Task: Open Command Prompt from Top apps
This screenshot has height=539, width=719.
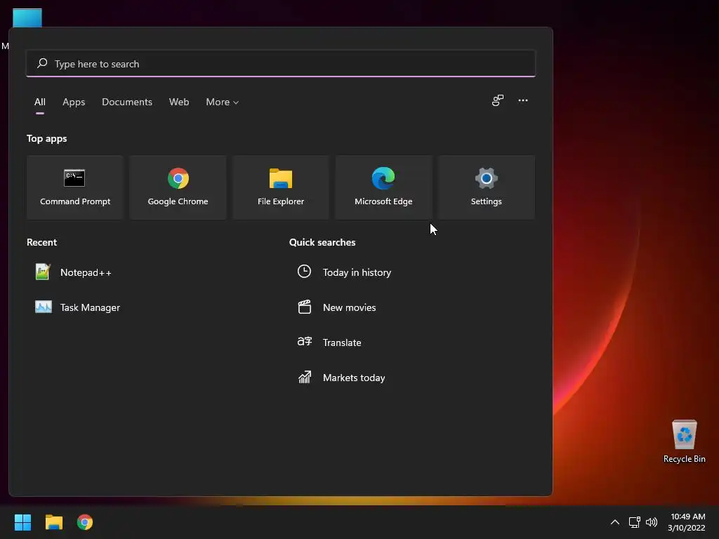Action: tap(74, 187)
